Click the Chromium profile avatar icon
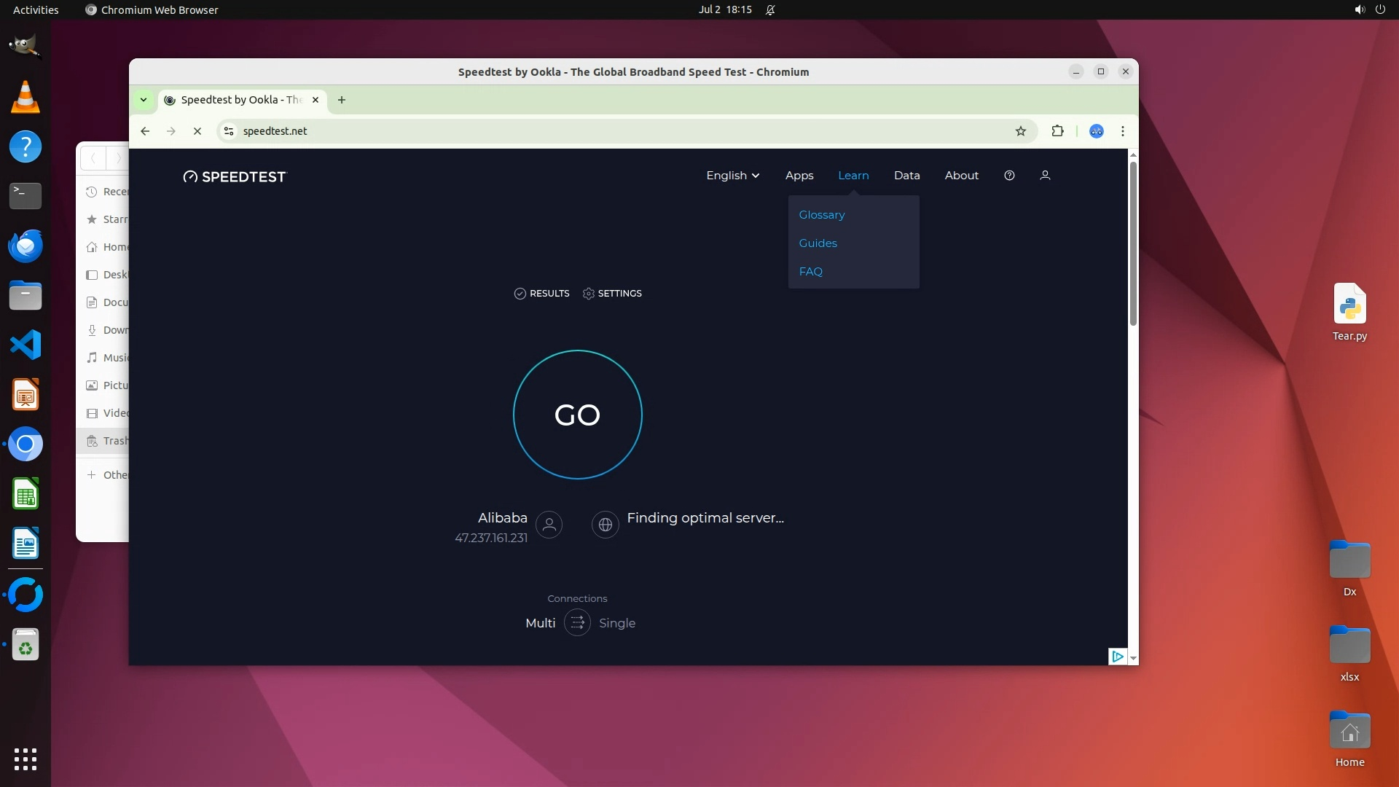The width and height of the screenshot is (1399, 787). (1096, 131)
